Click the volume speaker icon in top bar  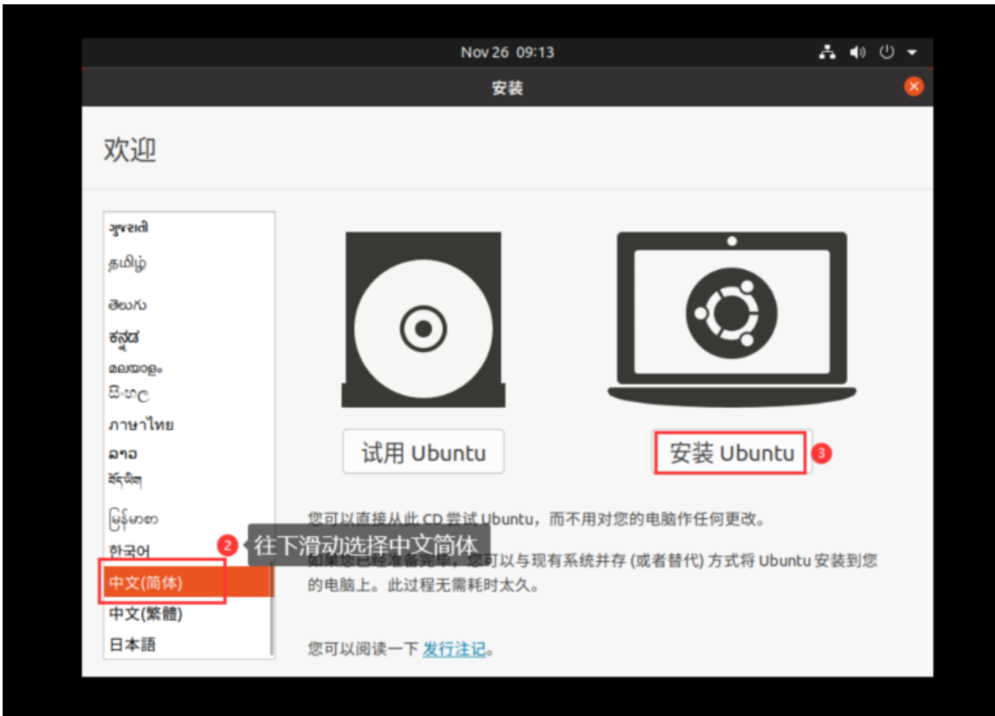pyautogui.click(x=857, y=52)
